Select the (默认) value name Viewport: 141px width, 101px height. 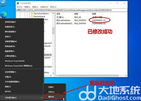point(61,17)
